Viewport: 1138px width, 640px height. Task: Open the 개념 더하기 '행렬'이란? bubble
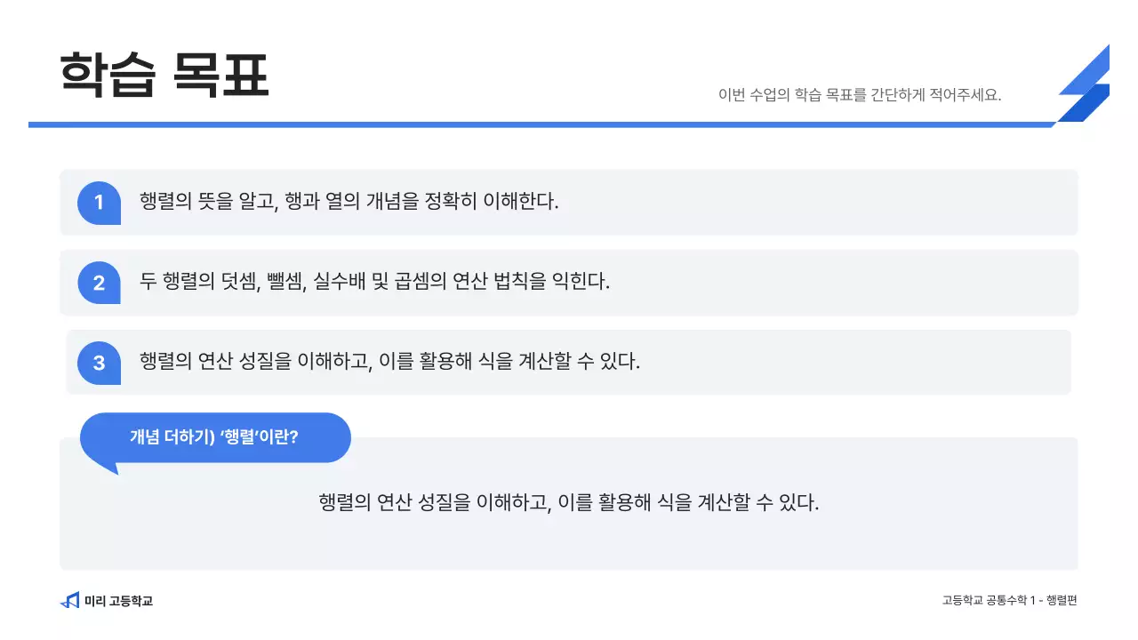[215, 437]
